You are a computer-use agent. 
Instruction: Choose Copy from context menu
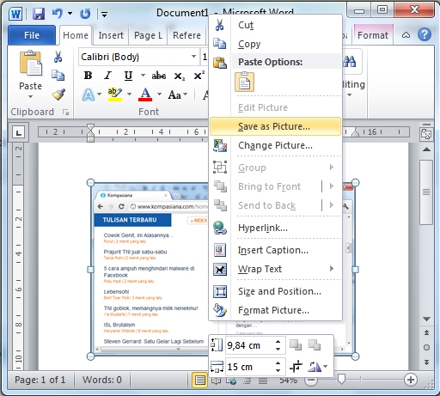pos(276,44)
